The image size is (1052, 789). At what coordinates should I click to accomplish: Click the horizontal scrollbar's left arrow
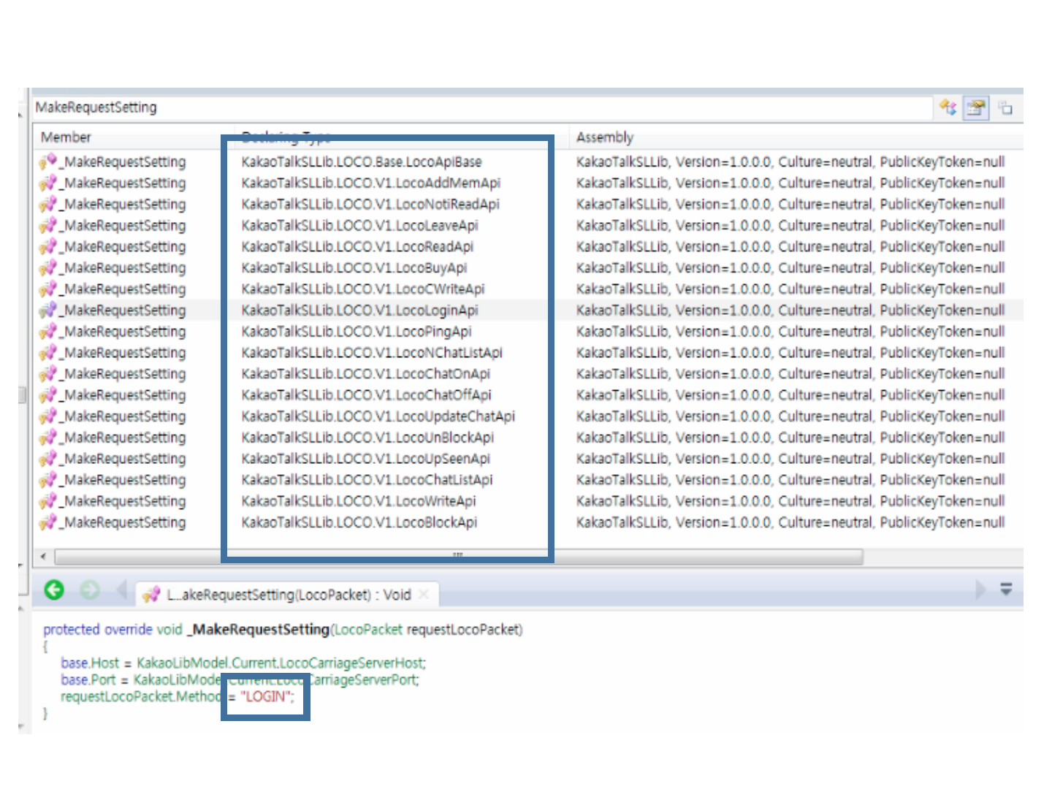coord(44,557)
